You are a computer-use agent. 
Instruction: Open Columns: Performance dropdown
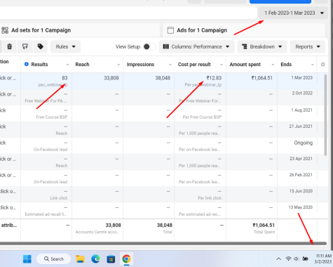pyautogui.click(x=196, y=46)
